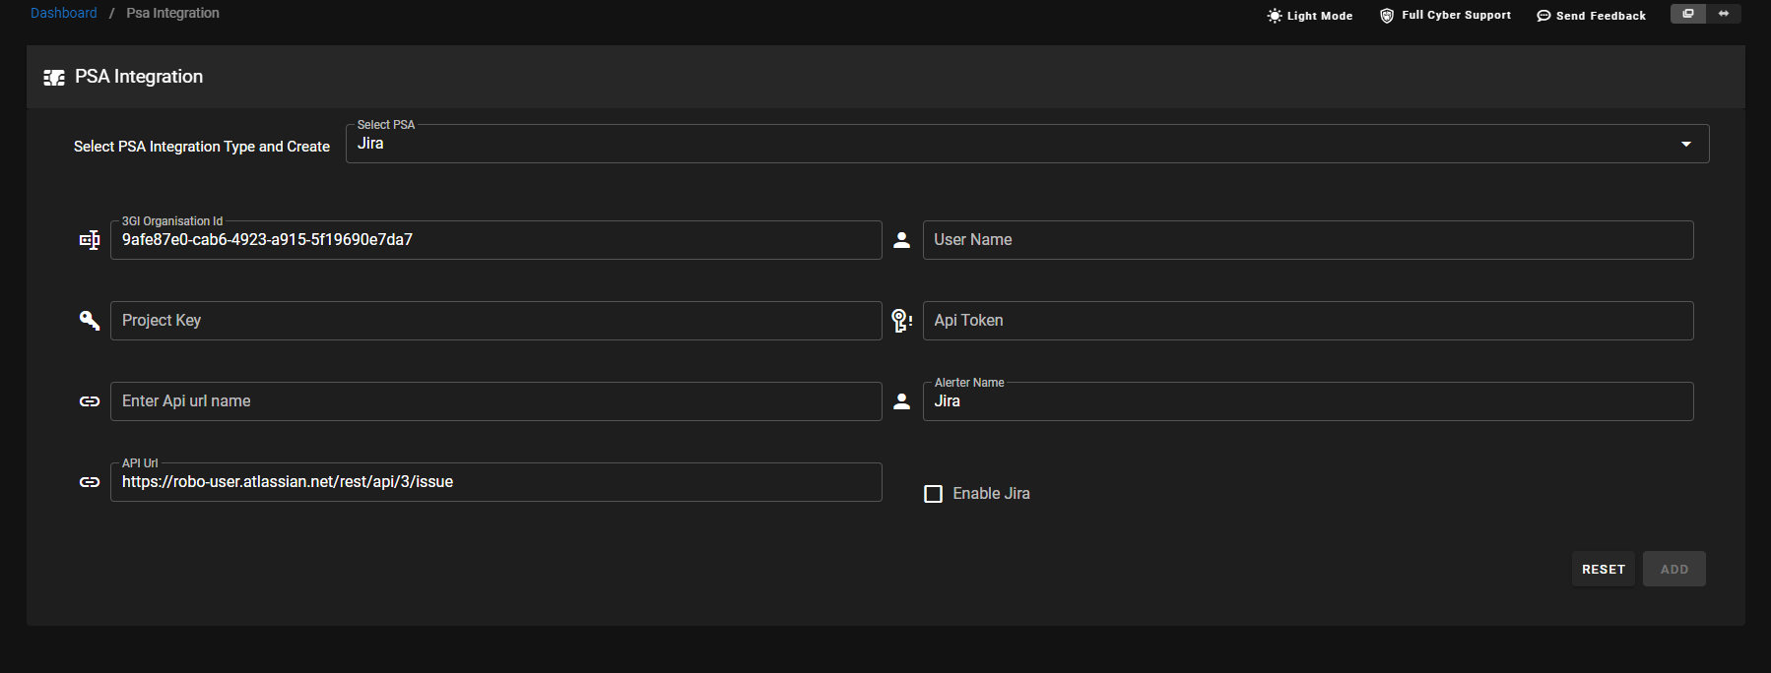Go to Dashboard breadcrumb link
The image size is (1771, 673).
(x=64, y=13)
